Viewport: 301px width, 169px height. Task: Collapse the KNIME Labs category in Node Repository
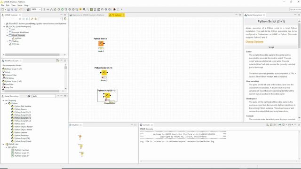pyautogui.click(x=3, y=144)
